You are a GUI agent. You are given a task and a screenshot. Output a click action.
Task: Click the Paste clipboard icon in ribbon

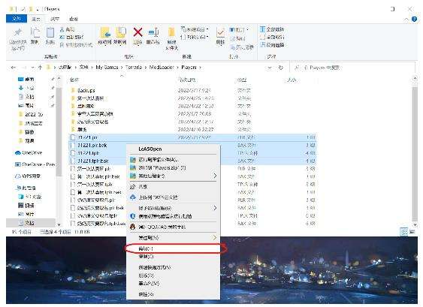click(x=50, y=32)
